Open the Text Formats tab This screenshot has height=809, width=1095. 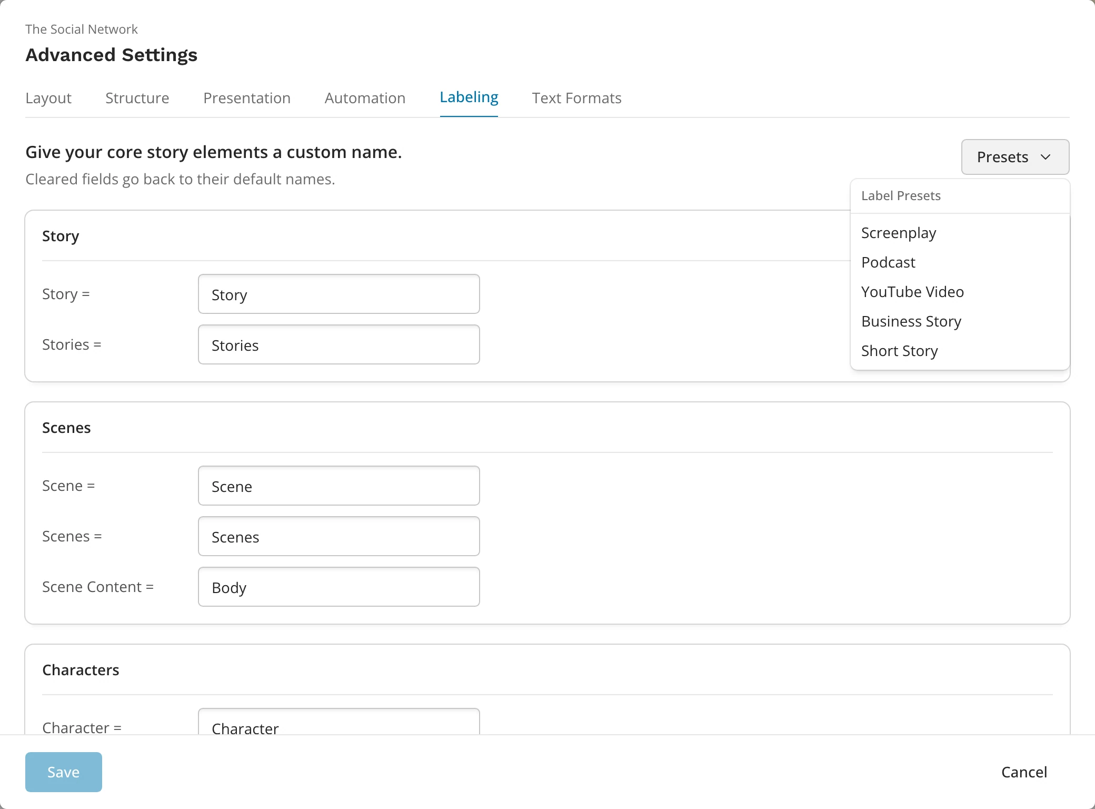click(x=576, y=98)
